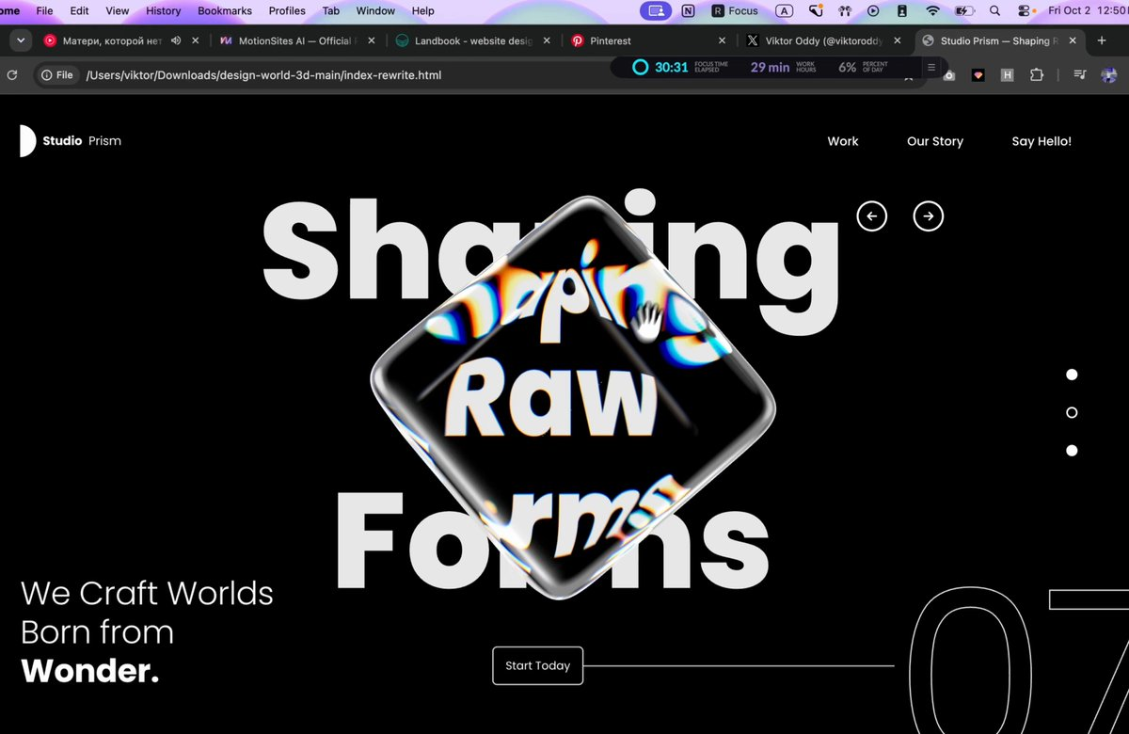Click the Studio Prism brand text
The image size is (1129, 734).
coord(82,141)
